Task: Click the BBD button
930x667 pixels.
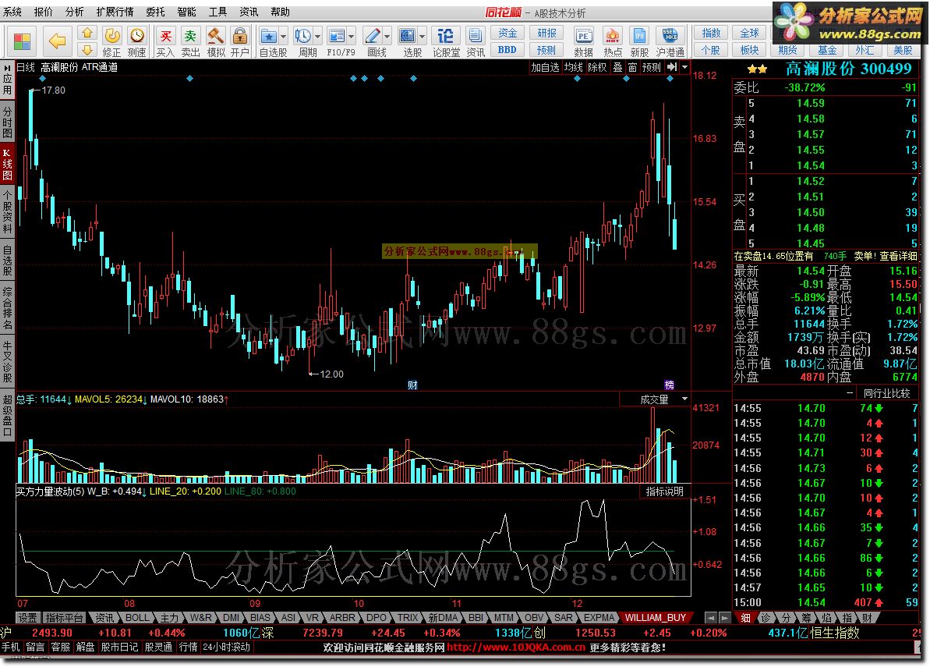Action: coord(507,50)
